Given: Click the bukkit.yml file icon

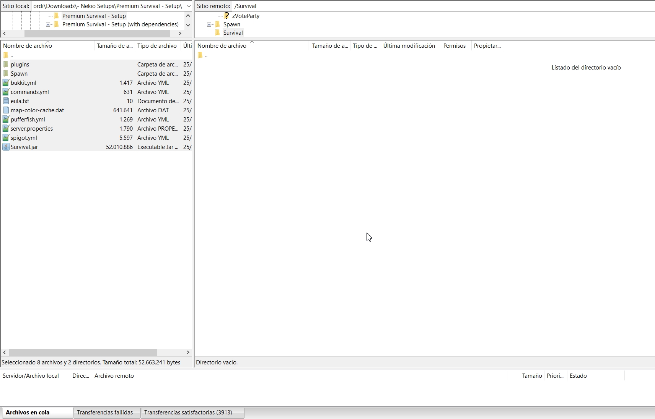Looking at the screenshot, I should (6, 83).
